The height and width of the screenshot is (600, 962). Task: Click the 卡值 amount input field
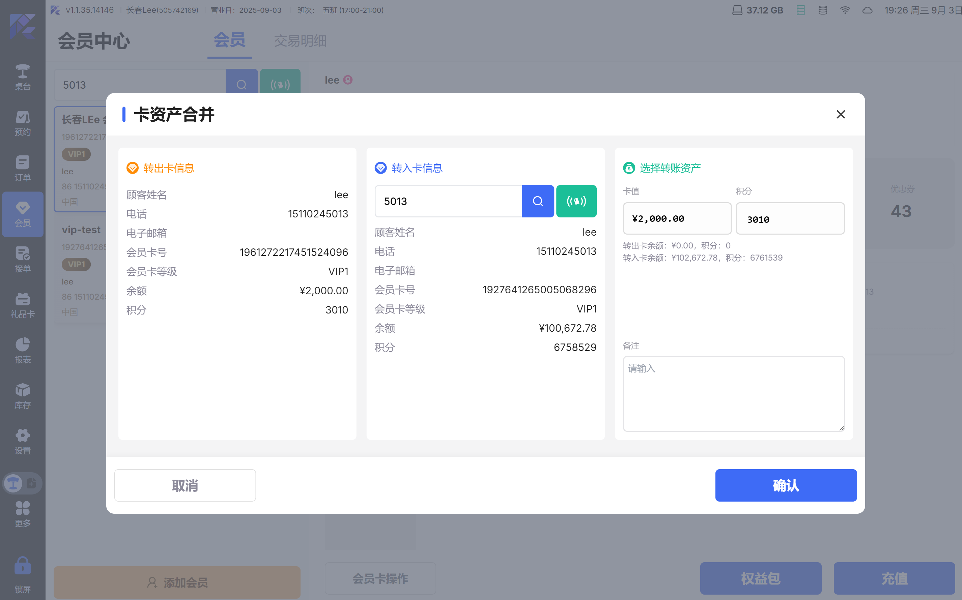pos(677,219)
